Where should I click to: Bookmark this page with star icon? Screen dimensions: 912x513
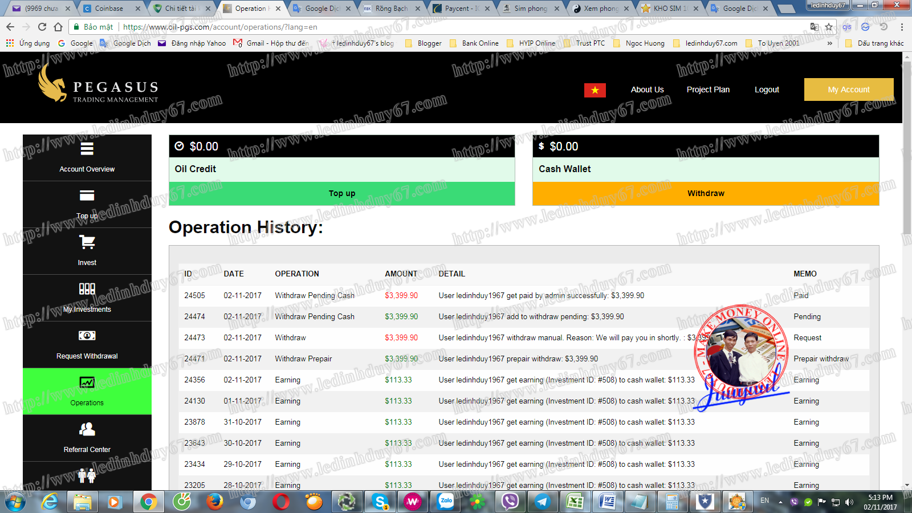(829, 27)
